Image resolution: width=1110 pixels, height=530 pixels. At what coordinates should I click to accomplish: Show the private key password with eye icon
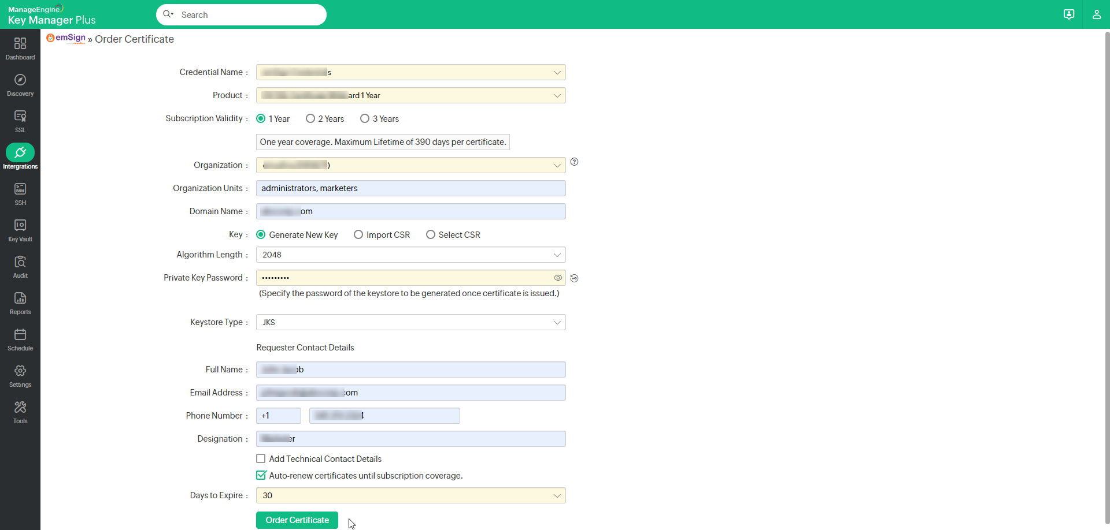tap(558, 278)
